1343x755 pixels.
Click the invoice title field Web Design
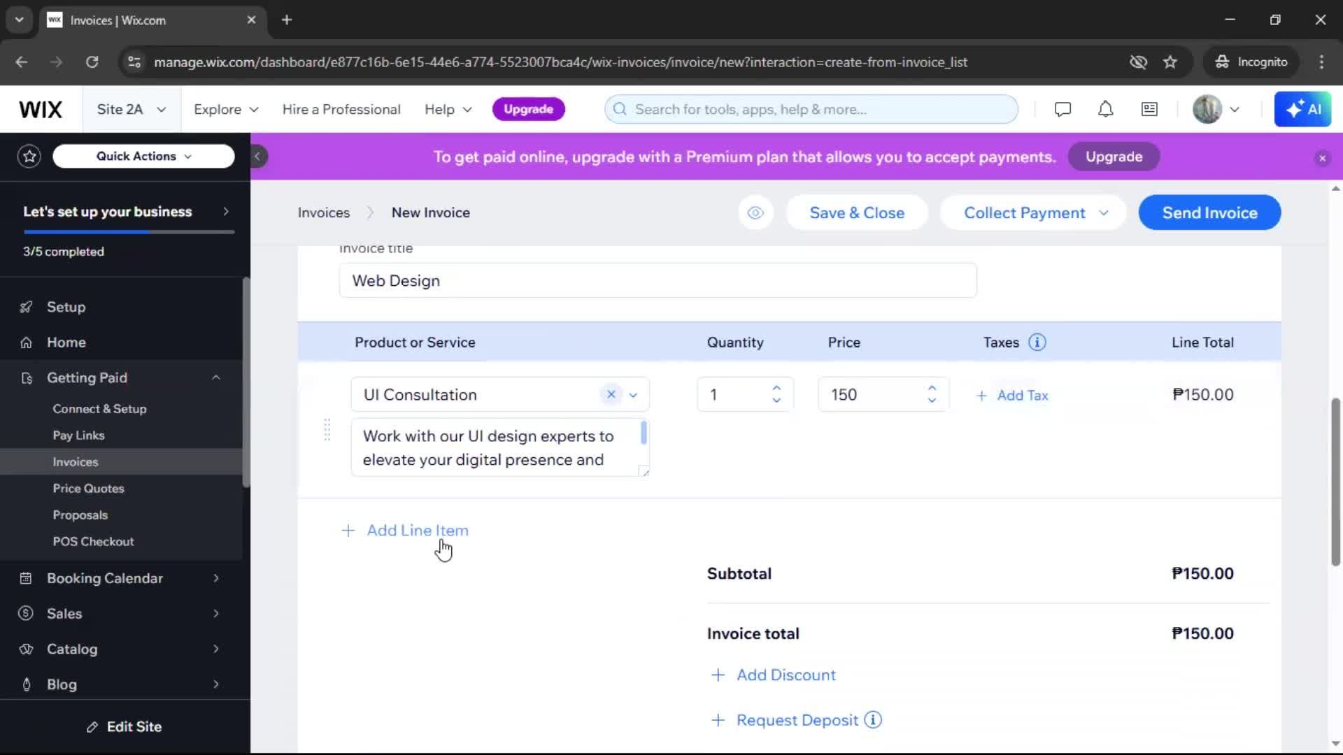tap(658, 281)
